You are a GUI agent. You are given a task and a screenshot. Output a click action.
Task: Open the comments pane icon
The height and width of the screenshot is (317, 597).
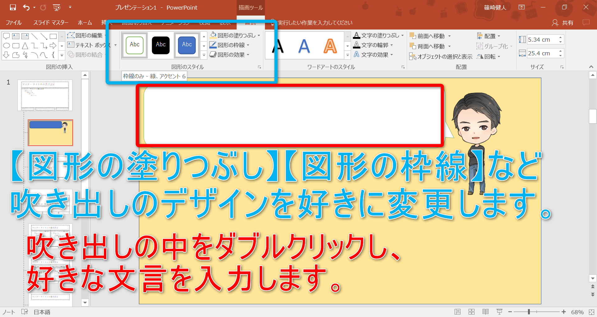coord(586,22)
